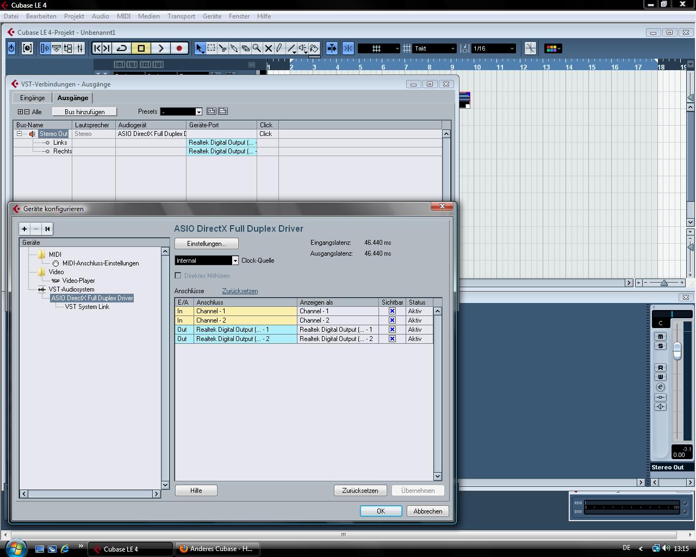Image resolution: width=696 pixels, height=557 pixels.
Task: Open the Transport menu
Action: pyautogui.click(x=181, y=16)
